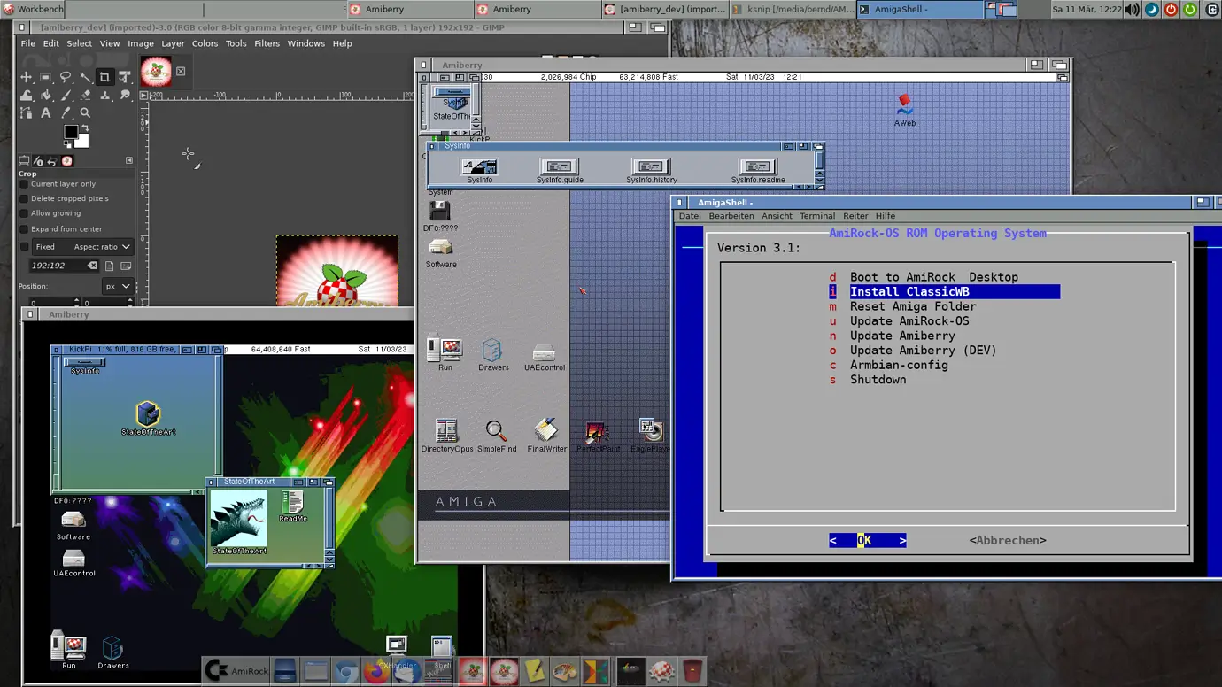1222x687 pixels.
Task: Open the Filters menu in GIMP
Action: [267, 43]
